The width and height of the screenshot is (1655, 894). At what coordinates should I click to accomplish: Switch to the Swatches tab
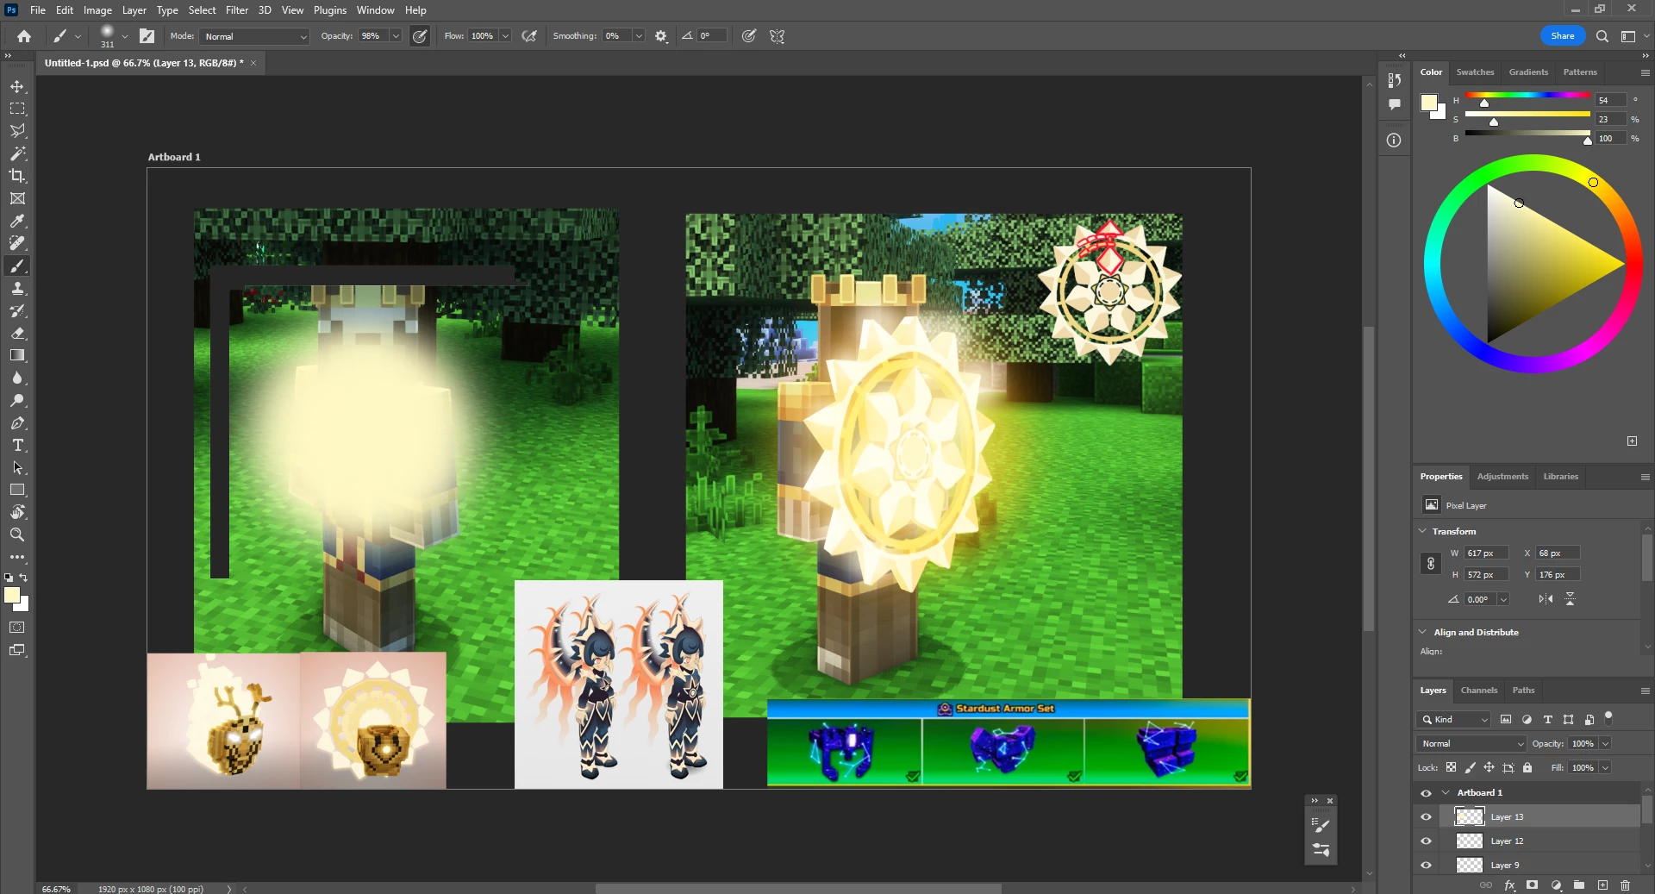tap(1475, 72)
